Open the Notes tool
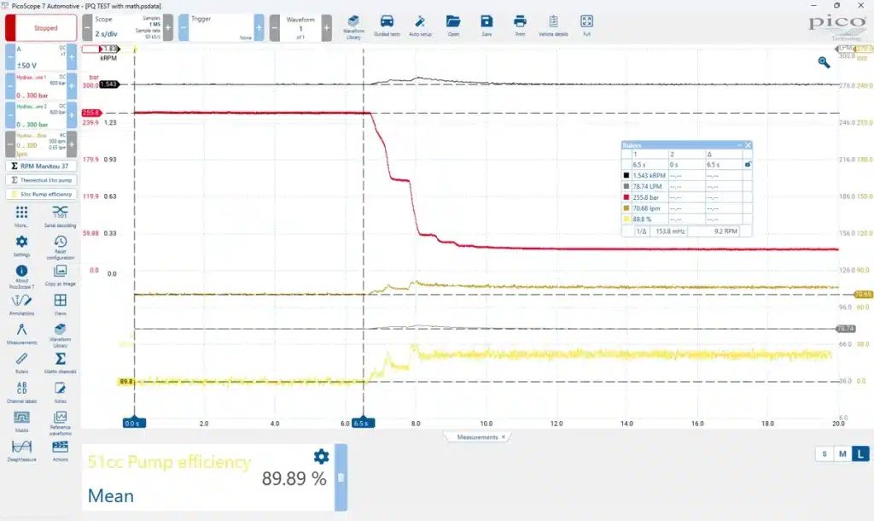The image size is (874, 521). click(60, 392)
